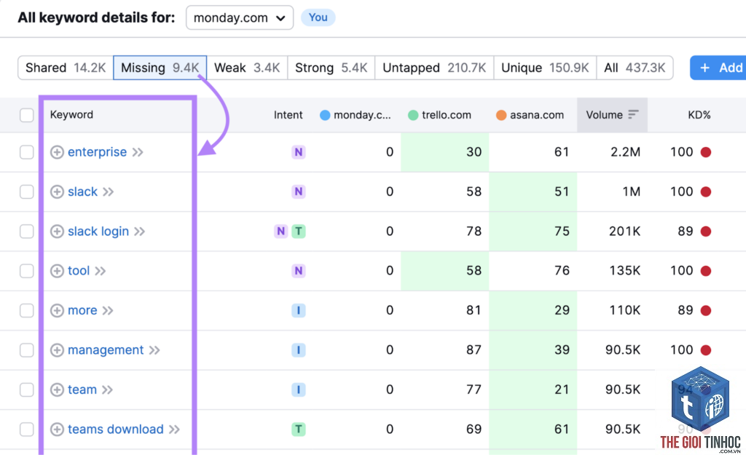Click the team keyword link
The image size is (746, 455).
[82, 390]
